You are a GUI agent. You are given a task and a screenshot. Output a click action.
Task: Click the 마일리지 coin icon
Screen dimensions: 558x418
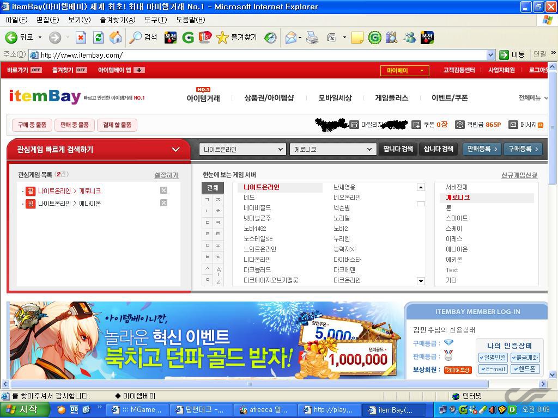[354, 125]
